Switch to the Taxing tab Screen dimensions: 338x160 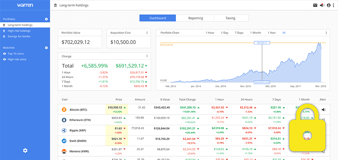(x=230, y=18)
